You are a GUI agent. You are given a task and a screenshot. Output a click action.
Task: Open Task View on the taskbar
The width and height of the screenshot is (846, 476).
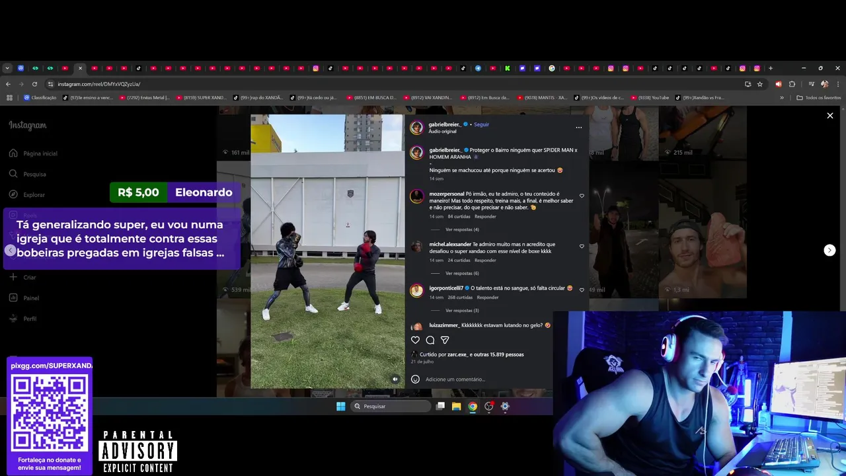440,406
